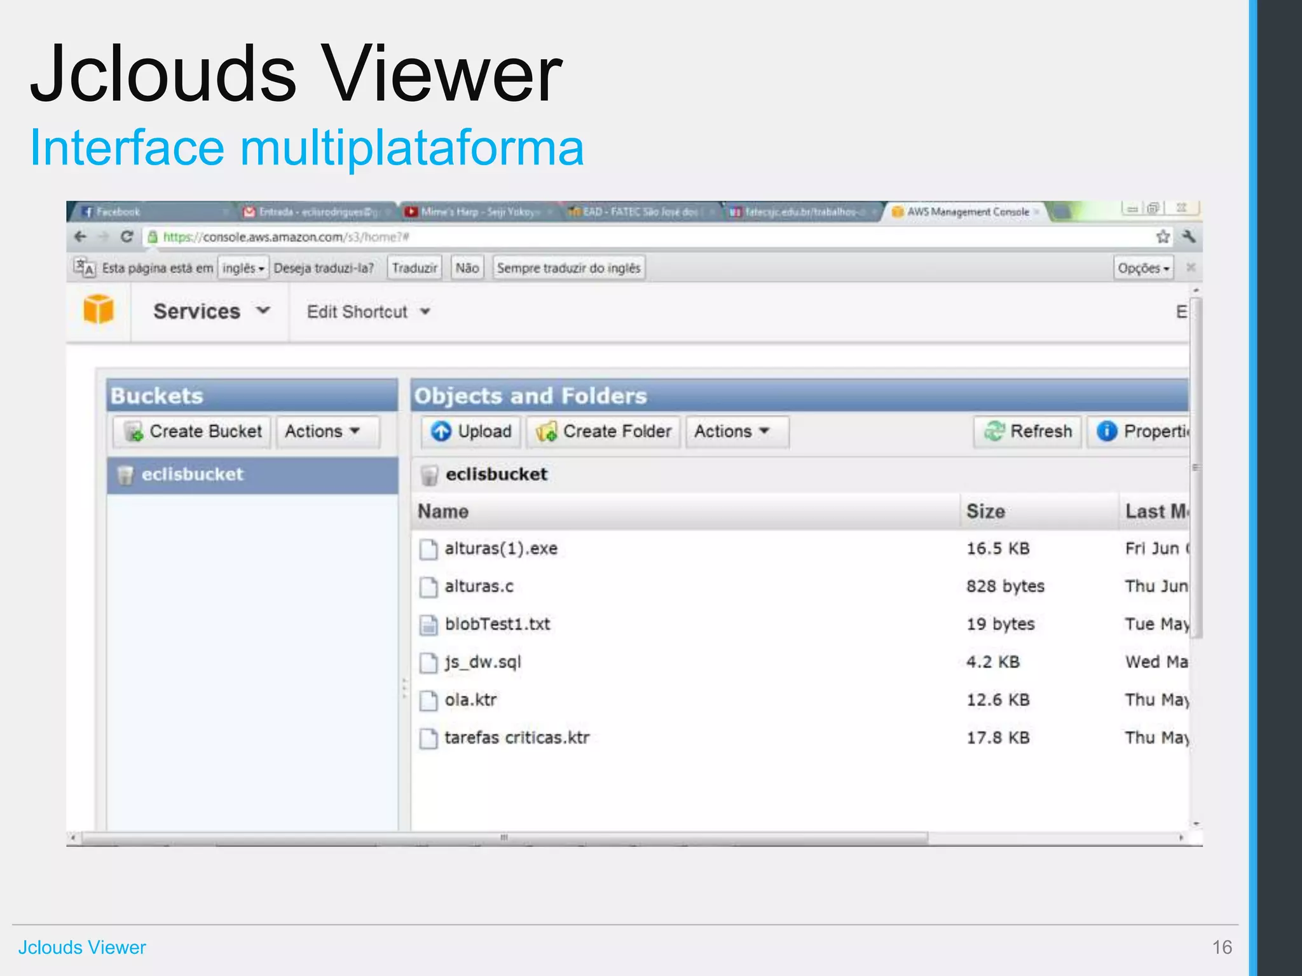Close the translation bar
The image size is (1302, 976).
point(1191,268)
